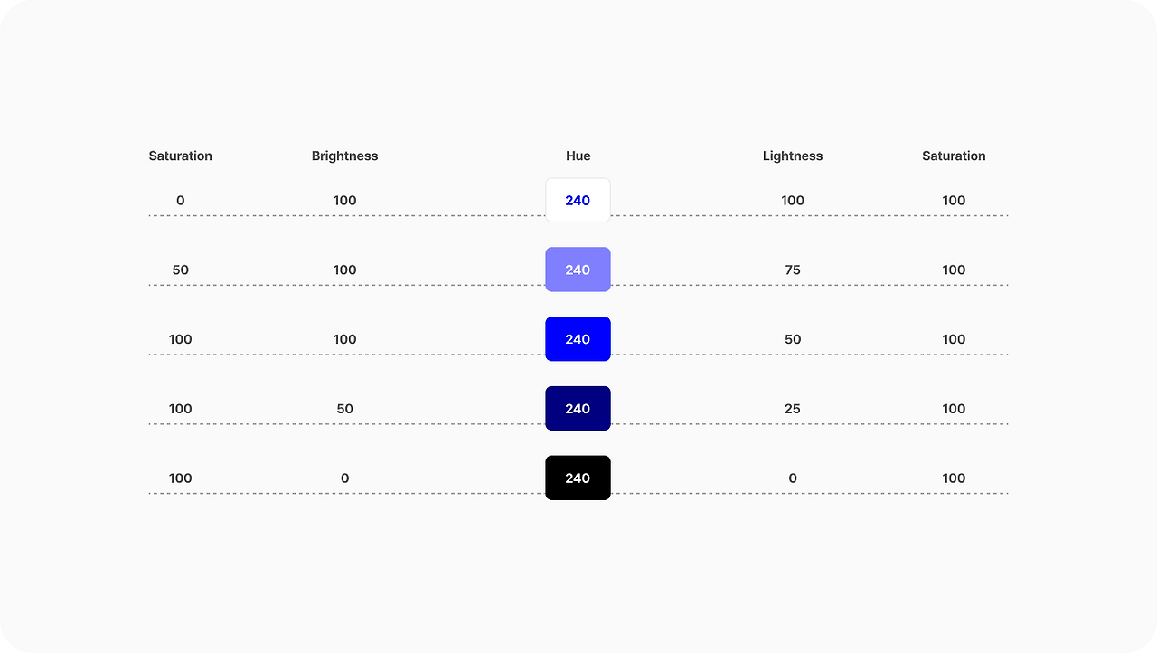The image size is (1157, 653).
Task: Click brightness value 50 in navy row
Action: point(344,409)
